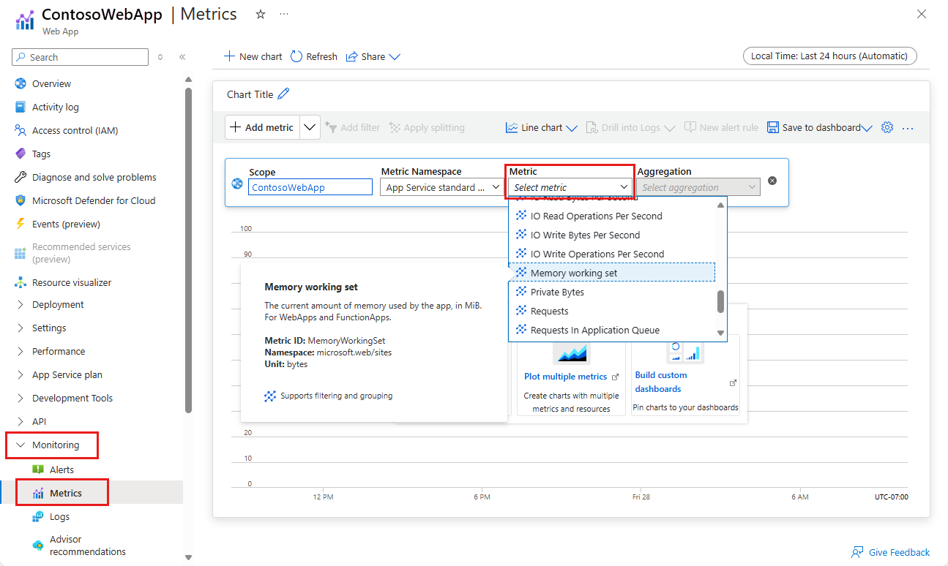Choose Private Bytes from metric list
This screenshot has width=948, height=566.
point(557,292)
